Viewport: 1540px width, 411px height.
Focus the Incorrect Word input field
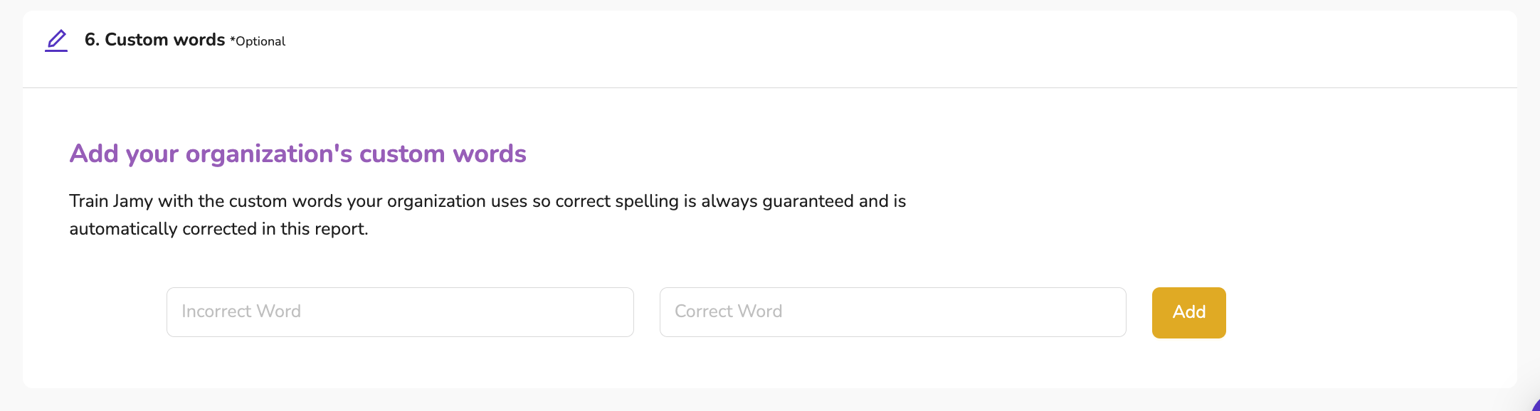tap(400, 312)
